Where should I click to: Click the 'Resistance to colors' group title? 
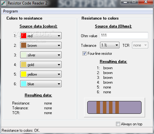100,18
